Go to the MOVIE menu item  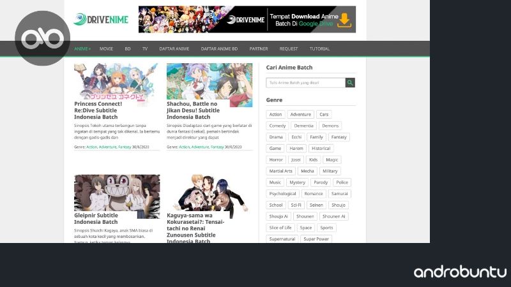pos(106,49)
